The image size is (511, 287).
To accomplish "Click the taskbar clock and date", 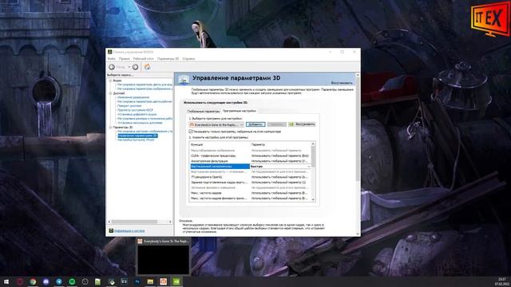I will [502, 281].
